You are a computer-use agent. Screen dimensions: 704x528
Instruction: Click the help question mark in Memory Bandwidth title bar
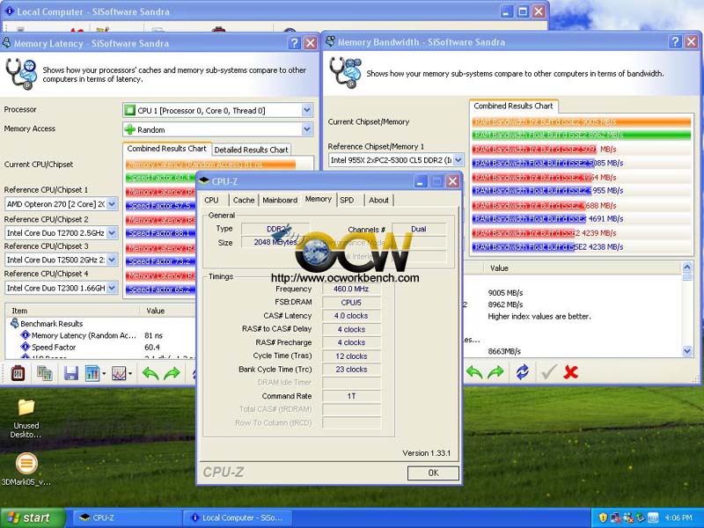675,41
